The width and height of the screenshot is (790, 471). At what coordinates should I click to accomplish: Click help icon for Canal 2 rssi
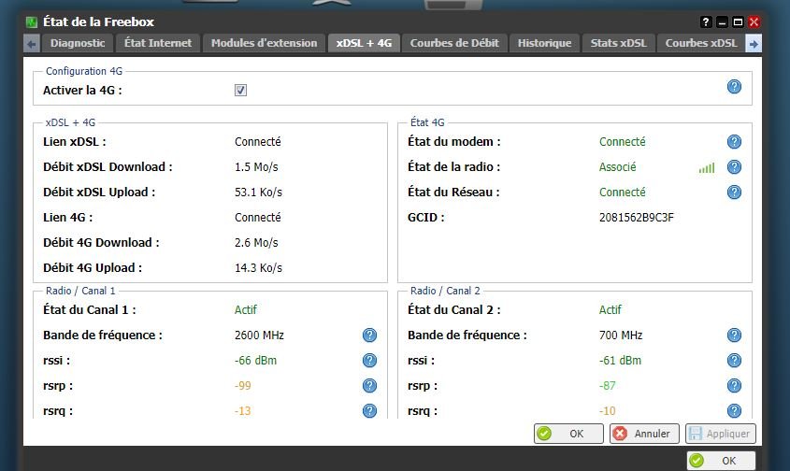coord(734,361)
